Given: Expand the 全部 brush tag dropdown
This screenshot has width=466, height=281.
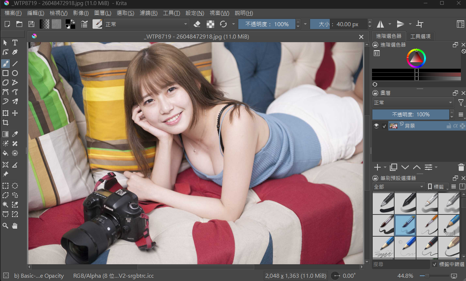Looking at the screenshot, I should (x=399, y=187).
